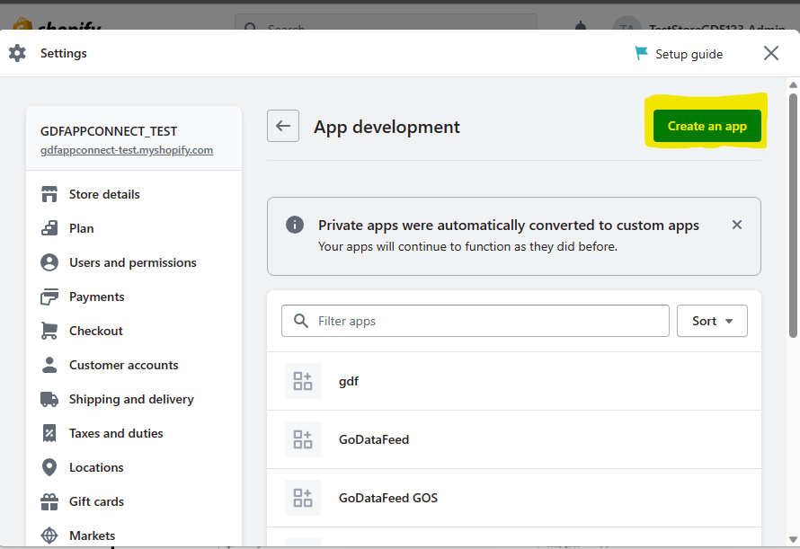Open the gdfappconnect-test.myshopify.com link
800x549 pixels.
coord(127,150)
